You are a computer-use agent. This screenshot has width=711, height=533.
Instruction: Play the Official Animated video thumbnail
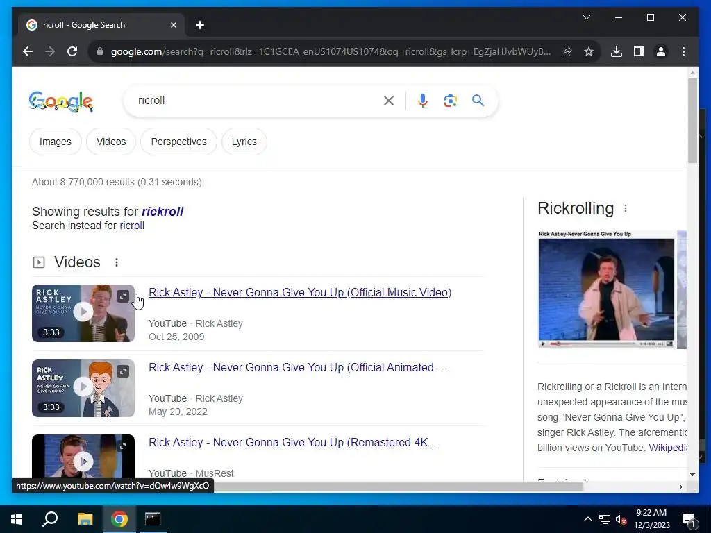coord(83,387)
